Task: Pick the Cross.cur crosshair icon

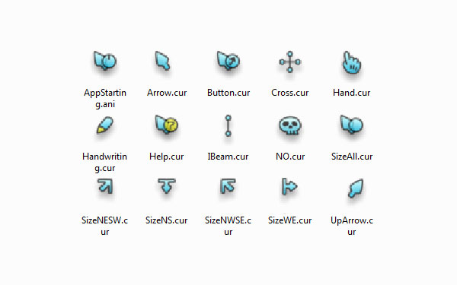Action: coord(289,62)
